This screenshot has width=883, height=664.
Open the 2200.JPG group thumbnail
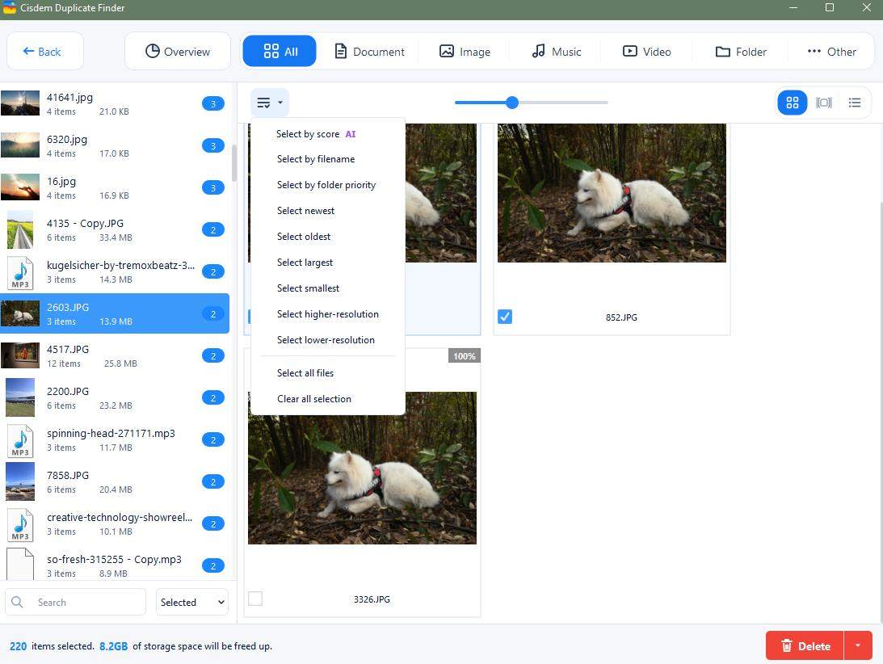(x=20, y=397)
